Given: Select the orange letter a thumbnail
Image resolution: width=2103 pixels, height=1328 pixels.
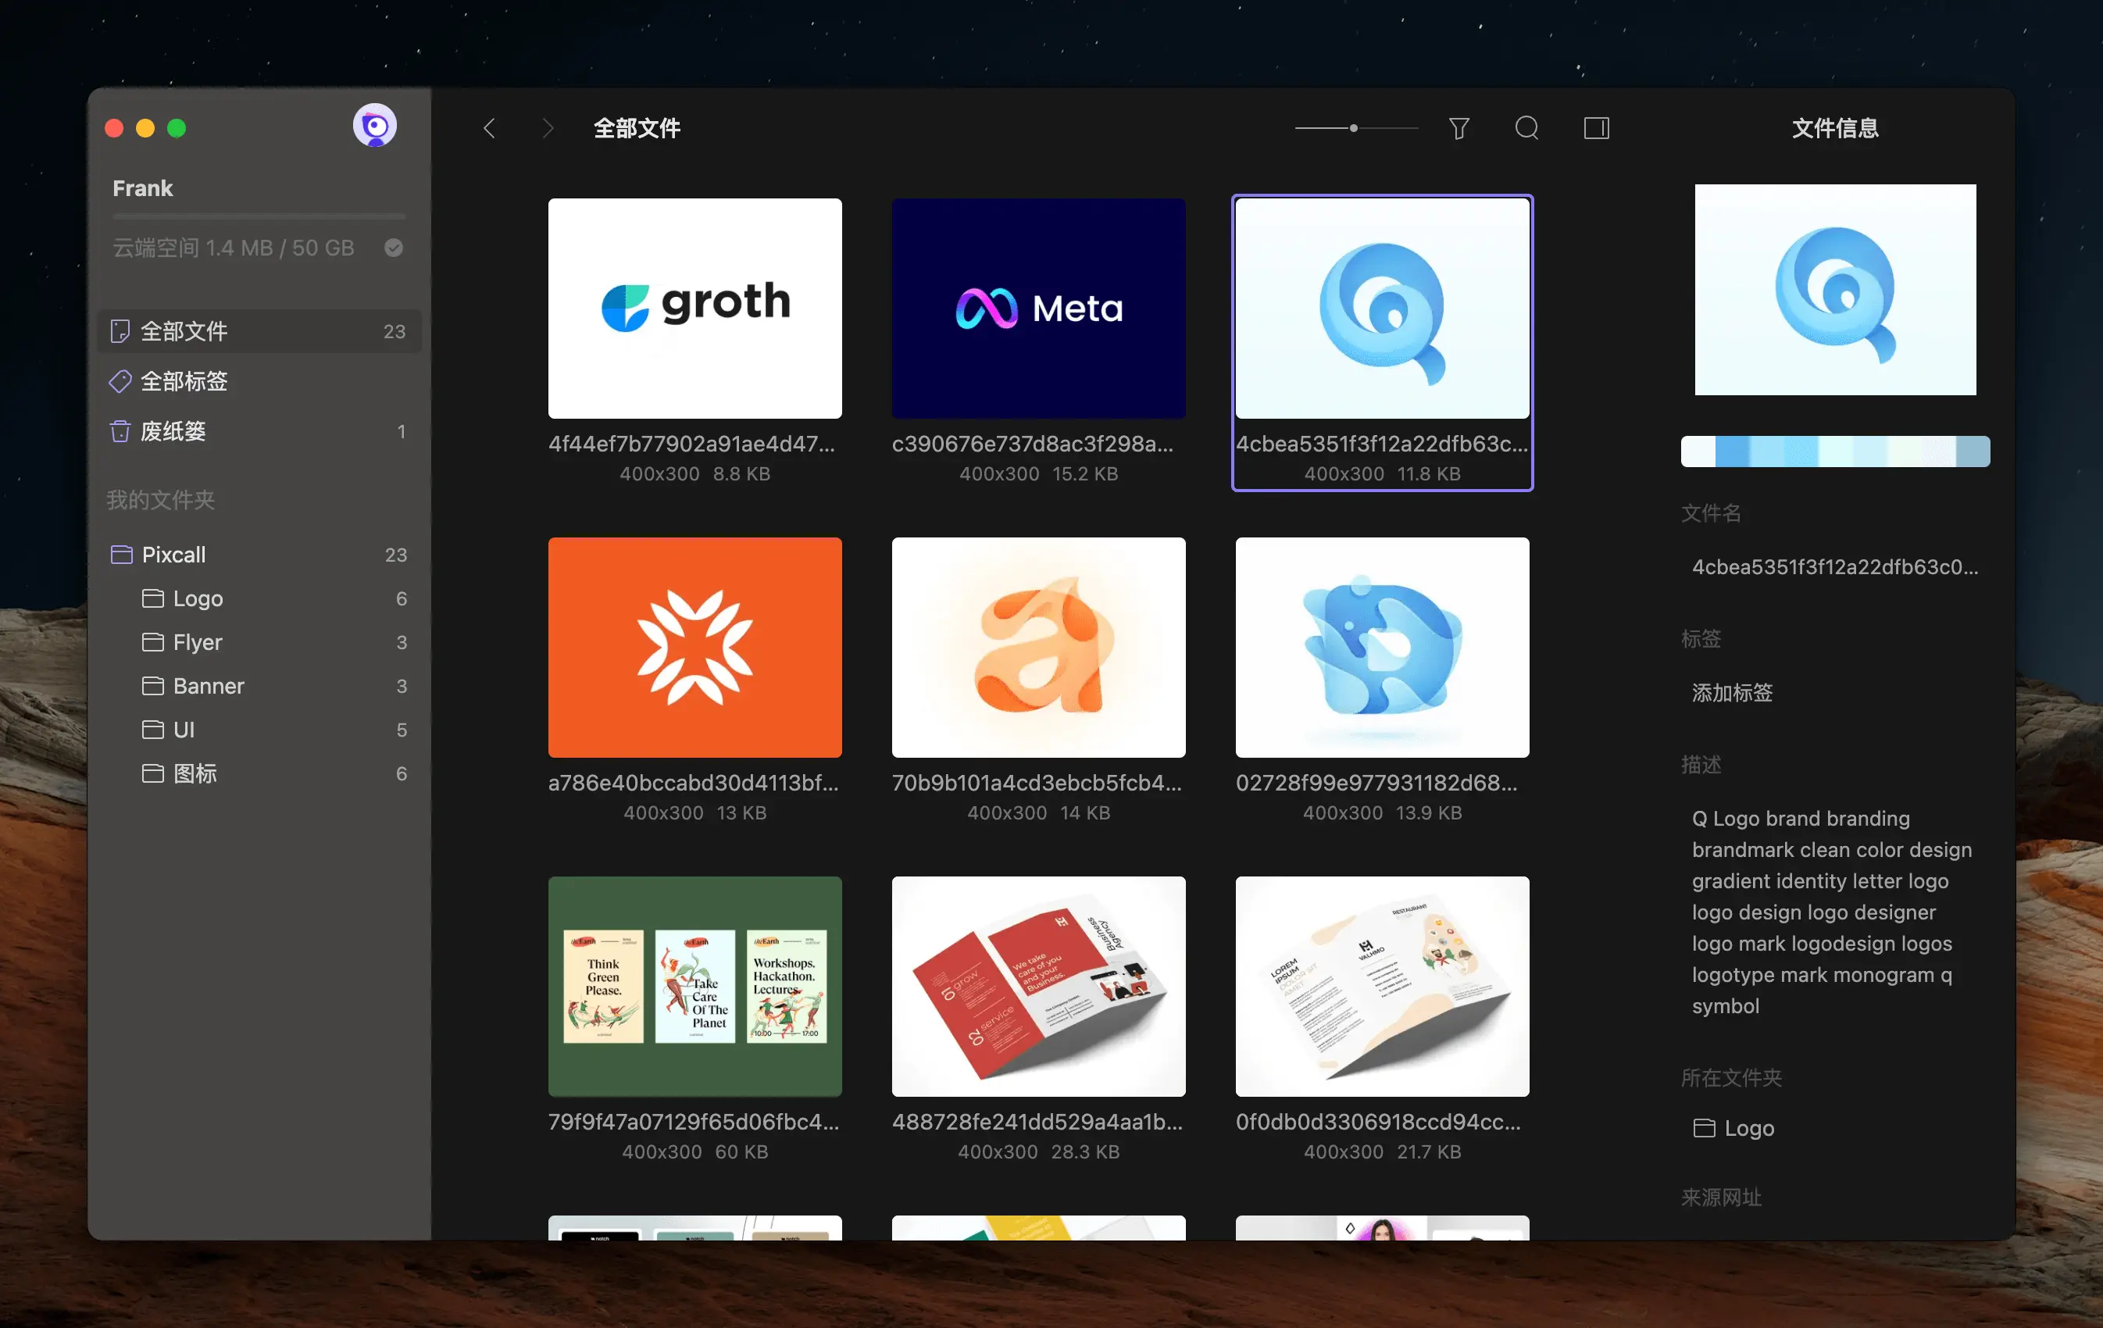Looking at the screenshot, I should coord(1038,647).
